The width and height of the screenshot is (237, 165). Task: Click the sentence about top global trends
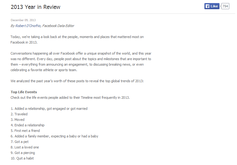pyautogui.click(x=77, y=81)
